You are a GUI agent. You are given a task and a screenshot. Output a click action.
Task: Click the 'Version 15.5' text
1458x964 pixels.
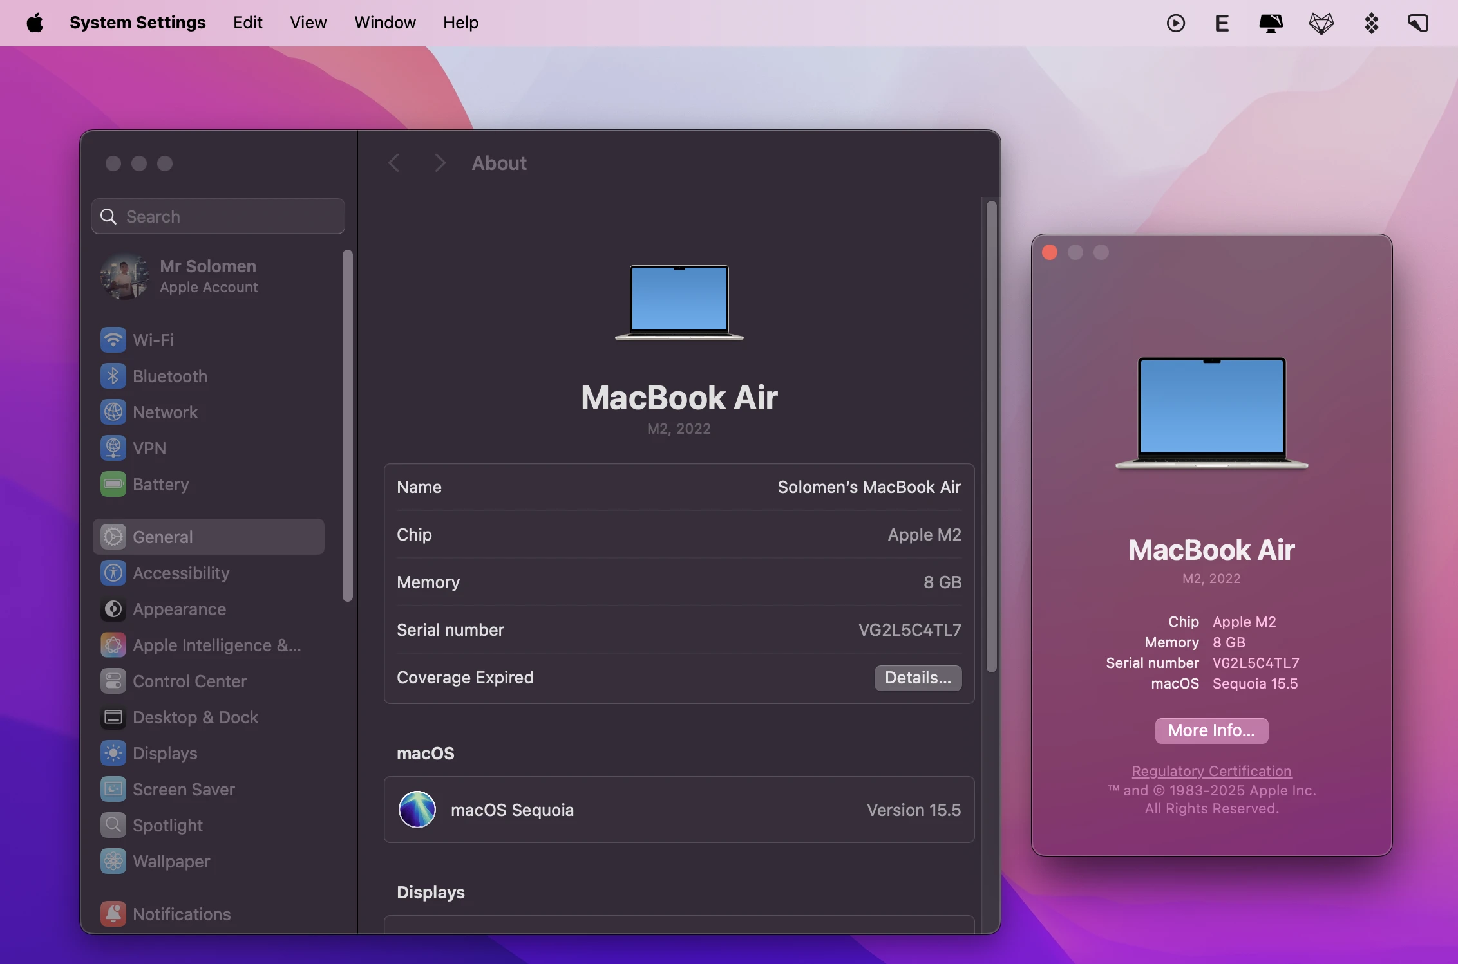coord(913,810)
